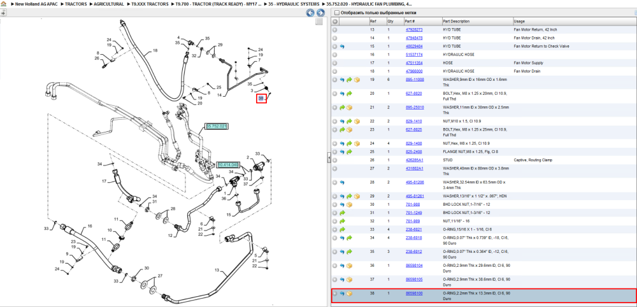
Task: Sort by the Ref column header
Action: click(x=373, y=21)
